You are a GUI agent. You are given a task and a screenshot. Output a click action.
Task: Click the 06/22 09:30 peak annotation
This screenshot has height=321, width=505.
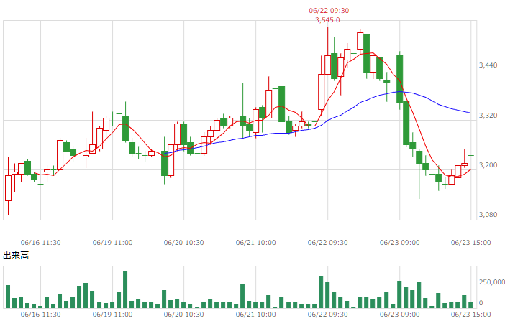coord(329,11)
